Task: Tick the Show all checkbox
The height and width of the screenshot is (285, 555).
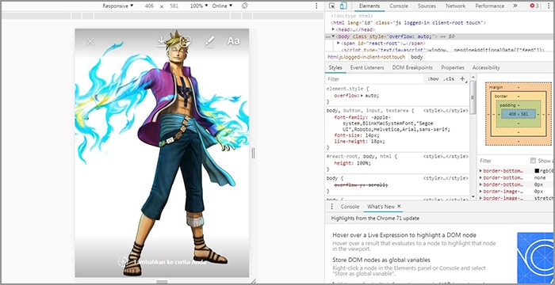Action: 533,161
